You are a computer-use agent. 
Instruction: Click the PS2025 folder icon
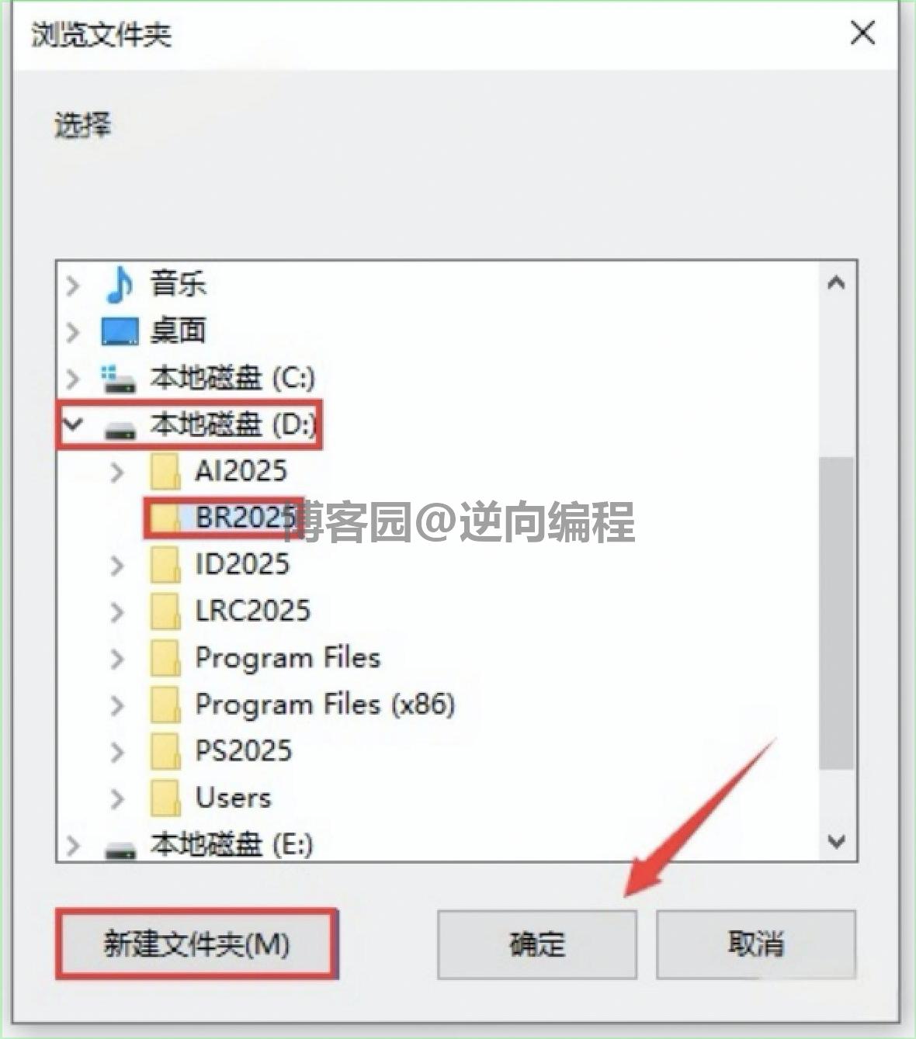pos(165,750)
